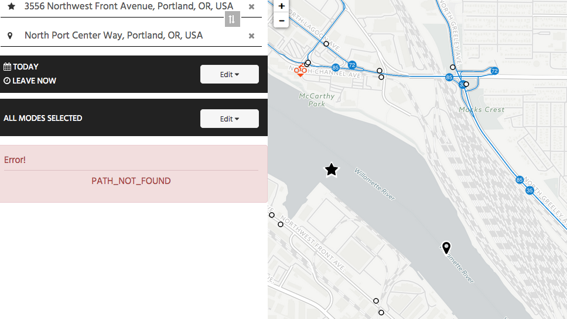The image size is (567, 319).
Task: Zoom out on the map
Action: coord(281,20)
